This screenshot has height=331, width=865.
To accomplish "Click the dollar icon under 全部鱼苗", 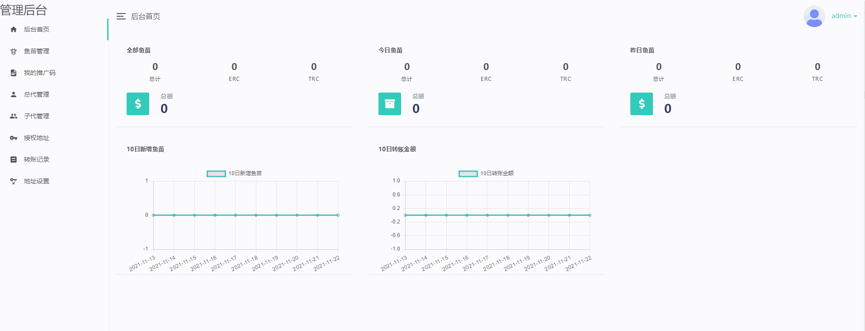I will (x=138, y=104).
